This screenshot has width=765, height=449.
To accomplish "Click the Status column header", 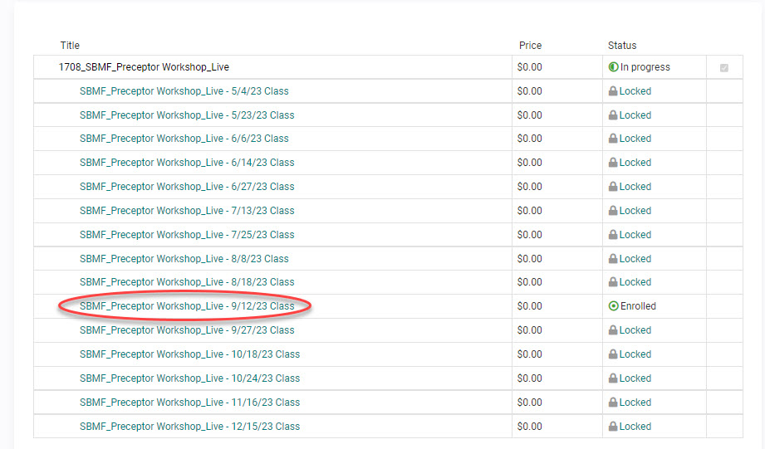I will (x=621, y=46).
